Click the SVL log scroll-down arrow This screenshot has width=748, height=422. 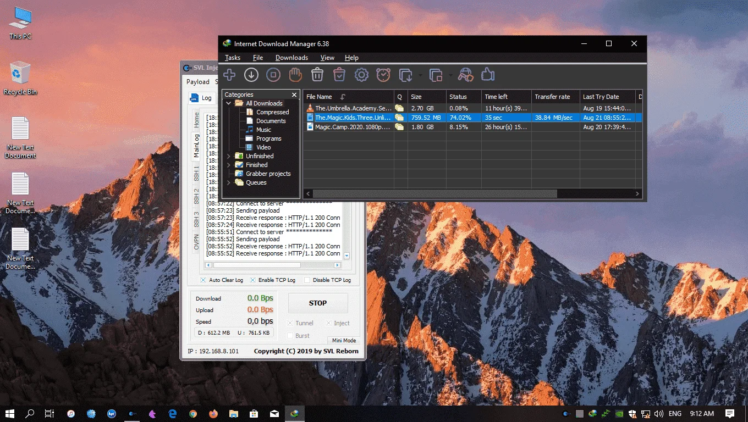click(346, 256)
